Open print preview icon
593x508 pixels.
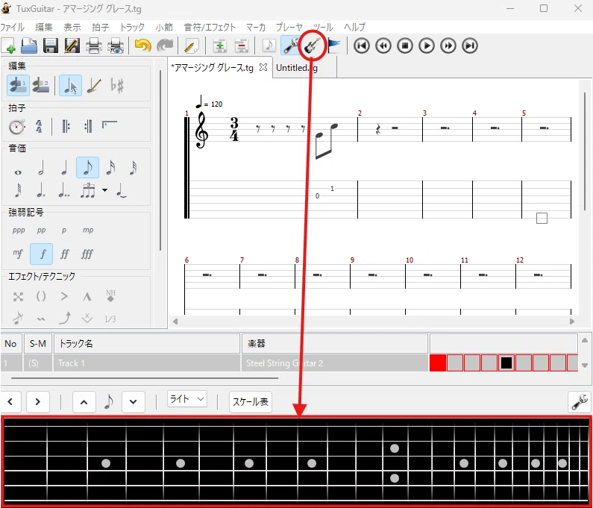(116, 46)
